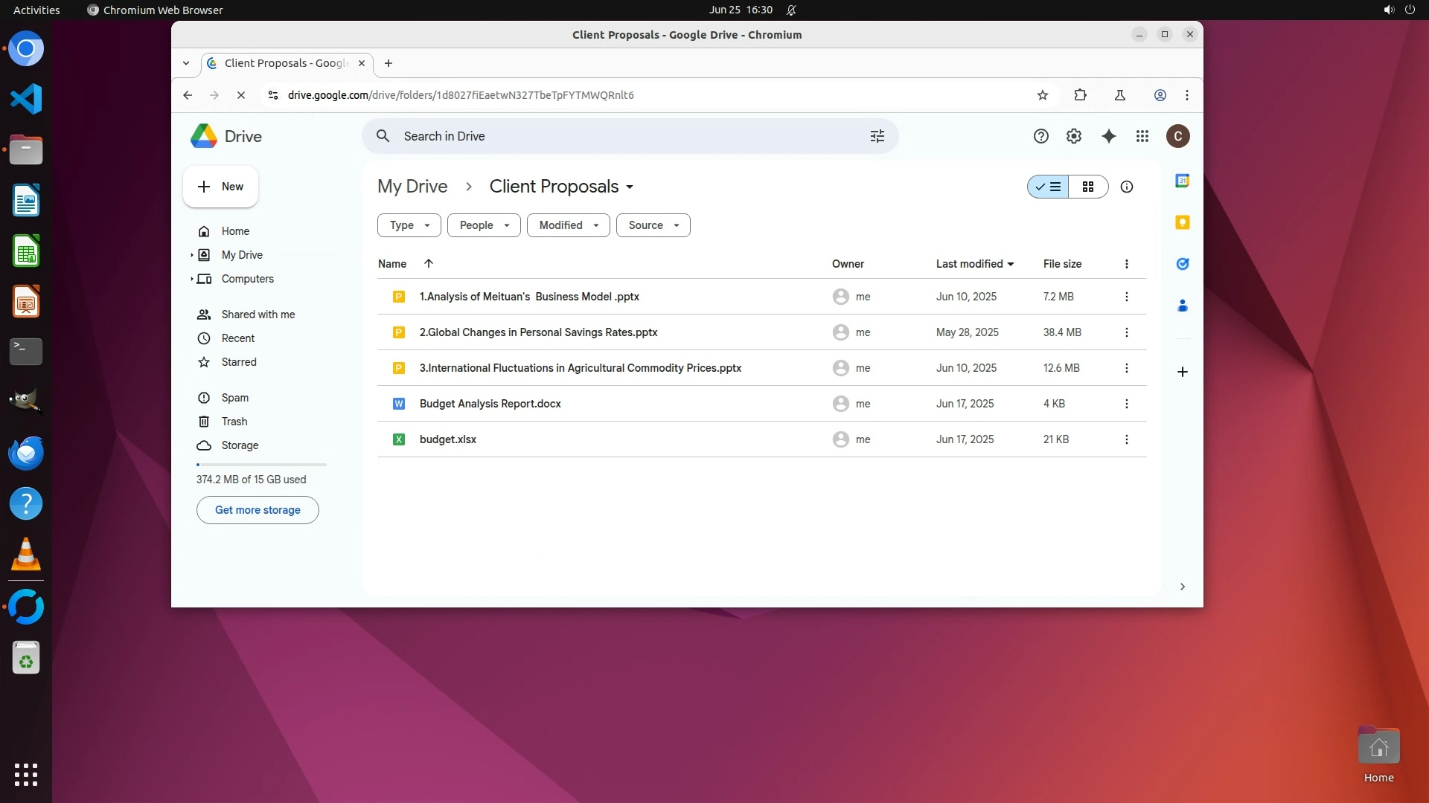1429x803 pixels.
Task: Open Google apps grid launcher
Action: coord(1142,136)
